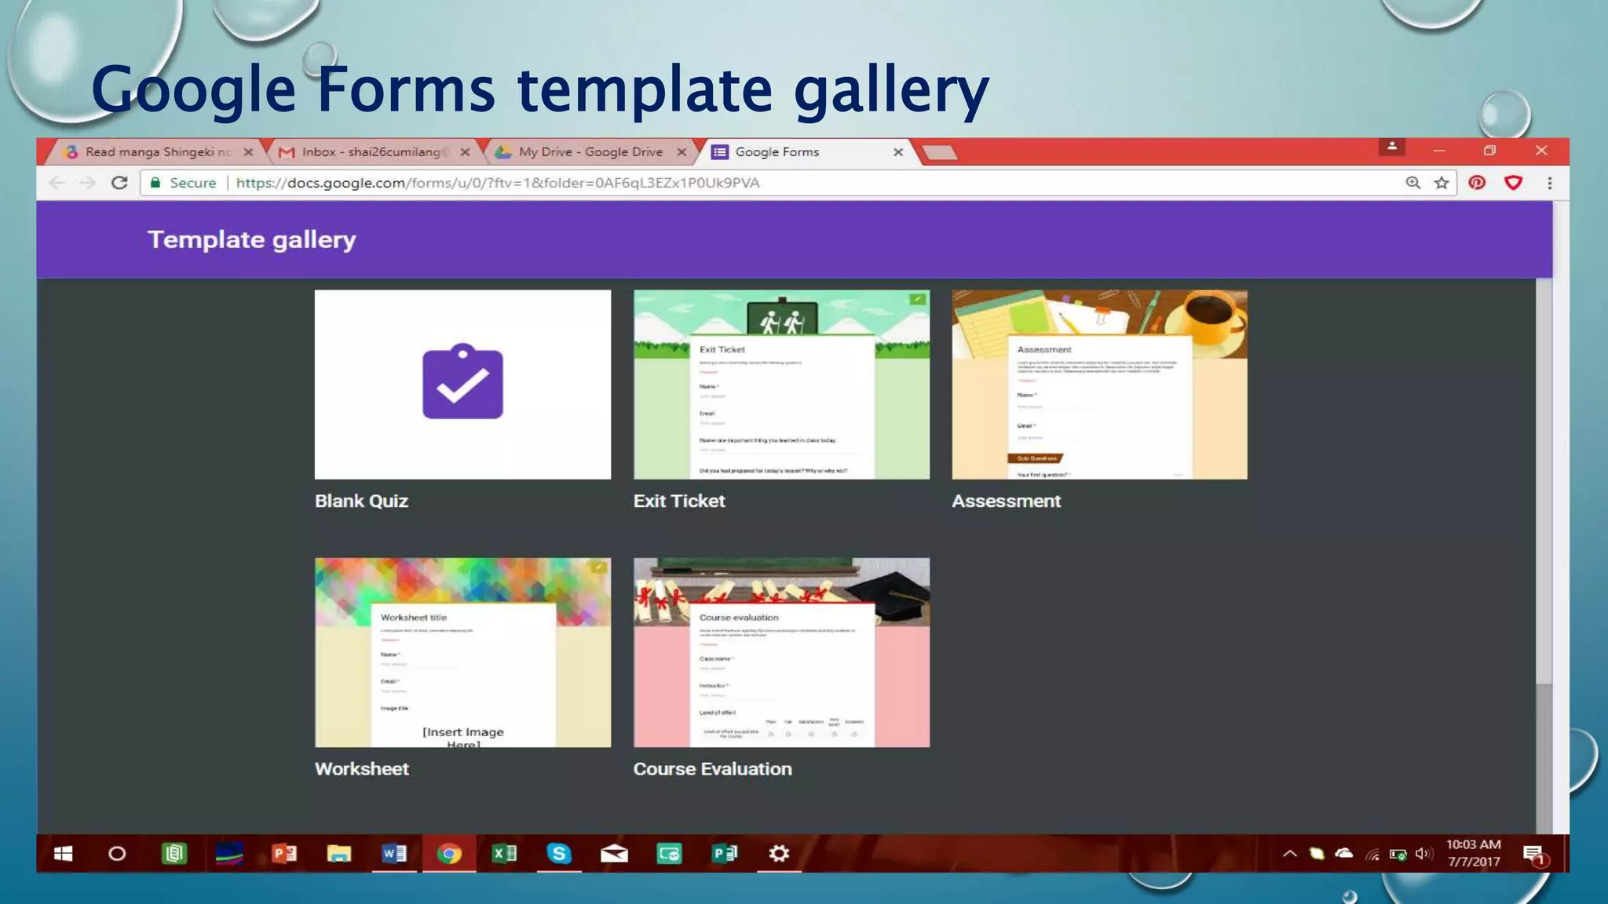Launch Publisher from the taskbar
Screen dimensions: 1608x904
click(724, 853)
